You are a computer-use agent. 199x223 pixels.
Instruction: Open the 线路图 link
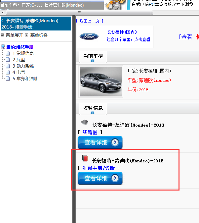click(90, 132)
